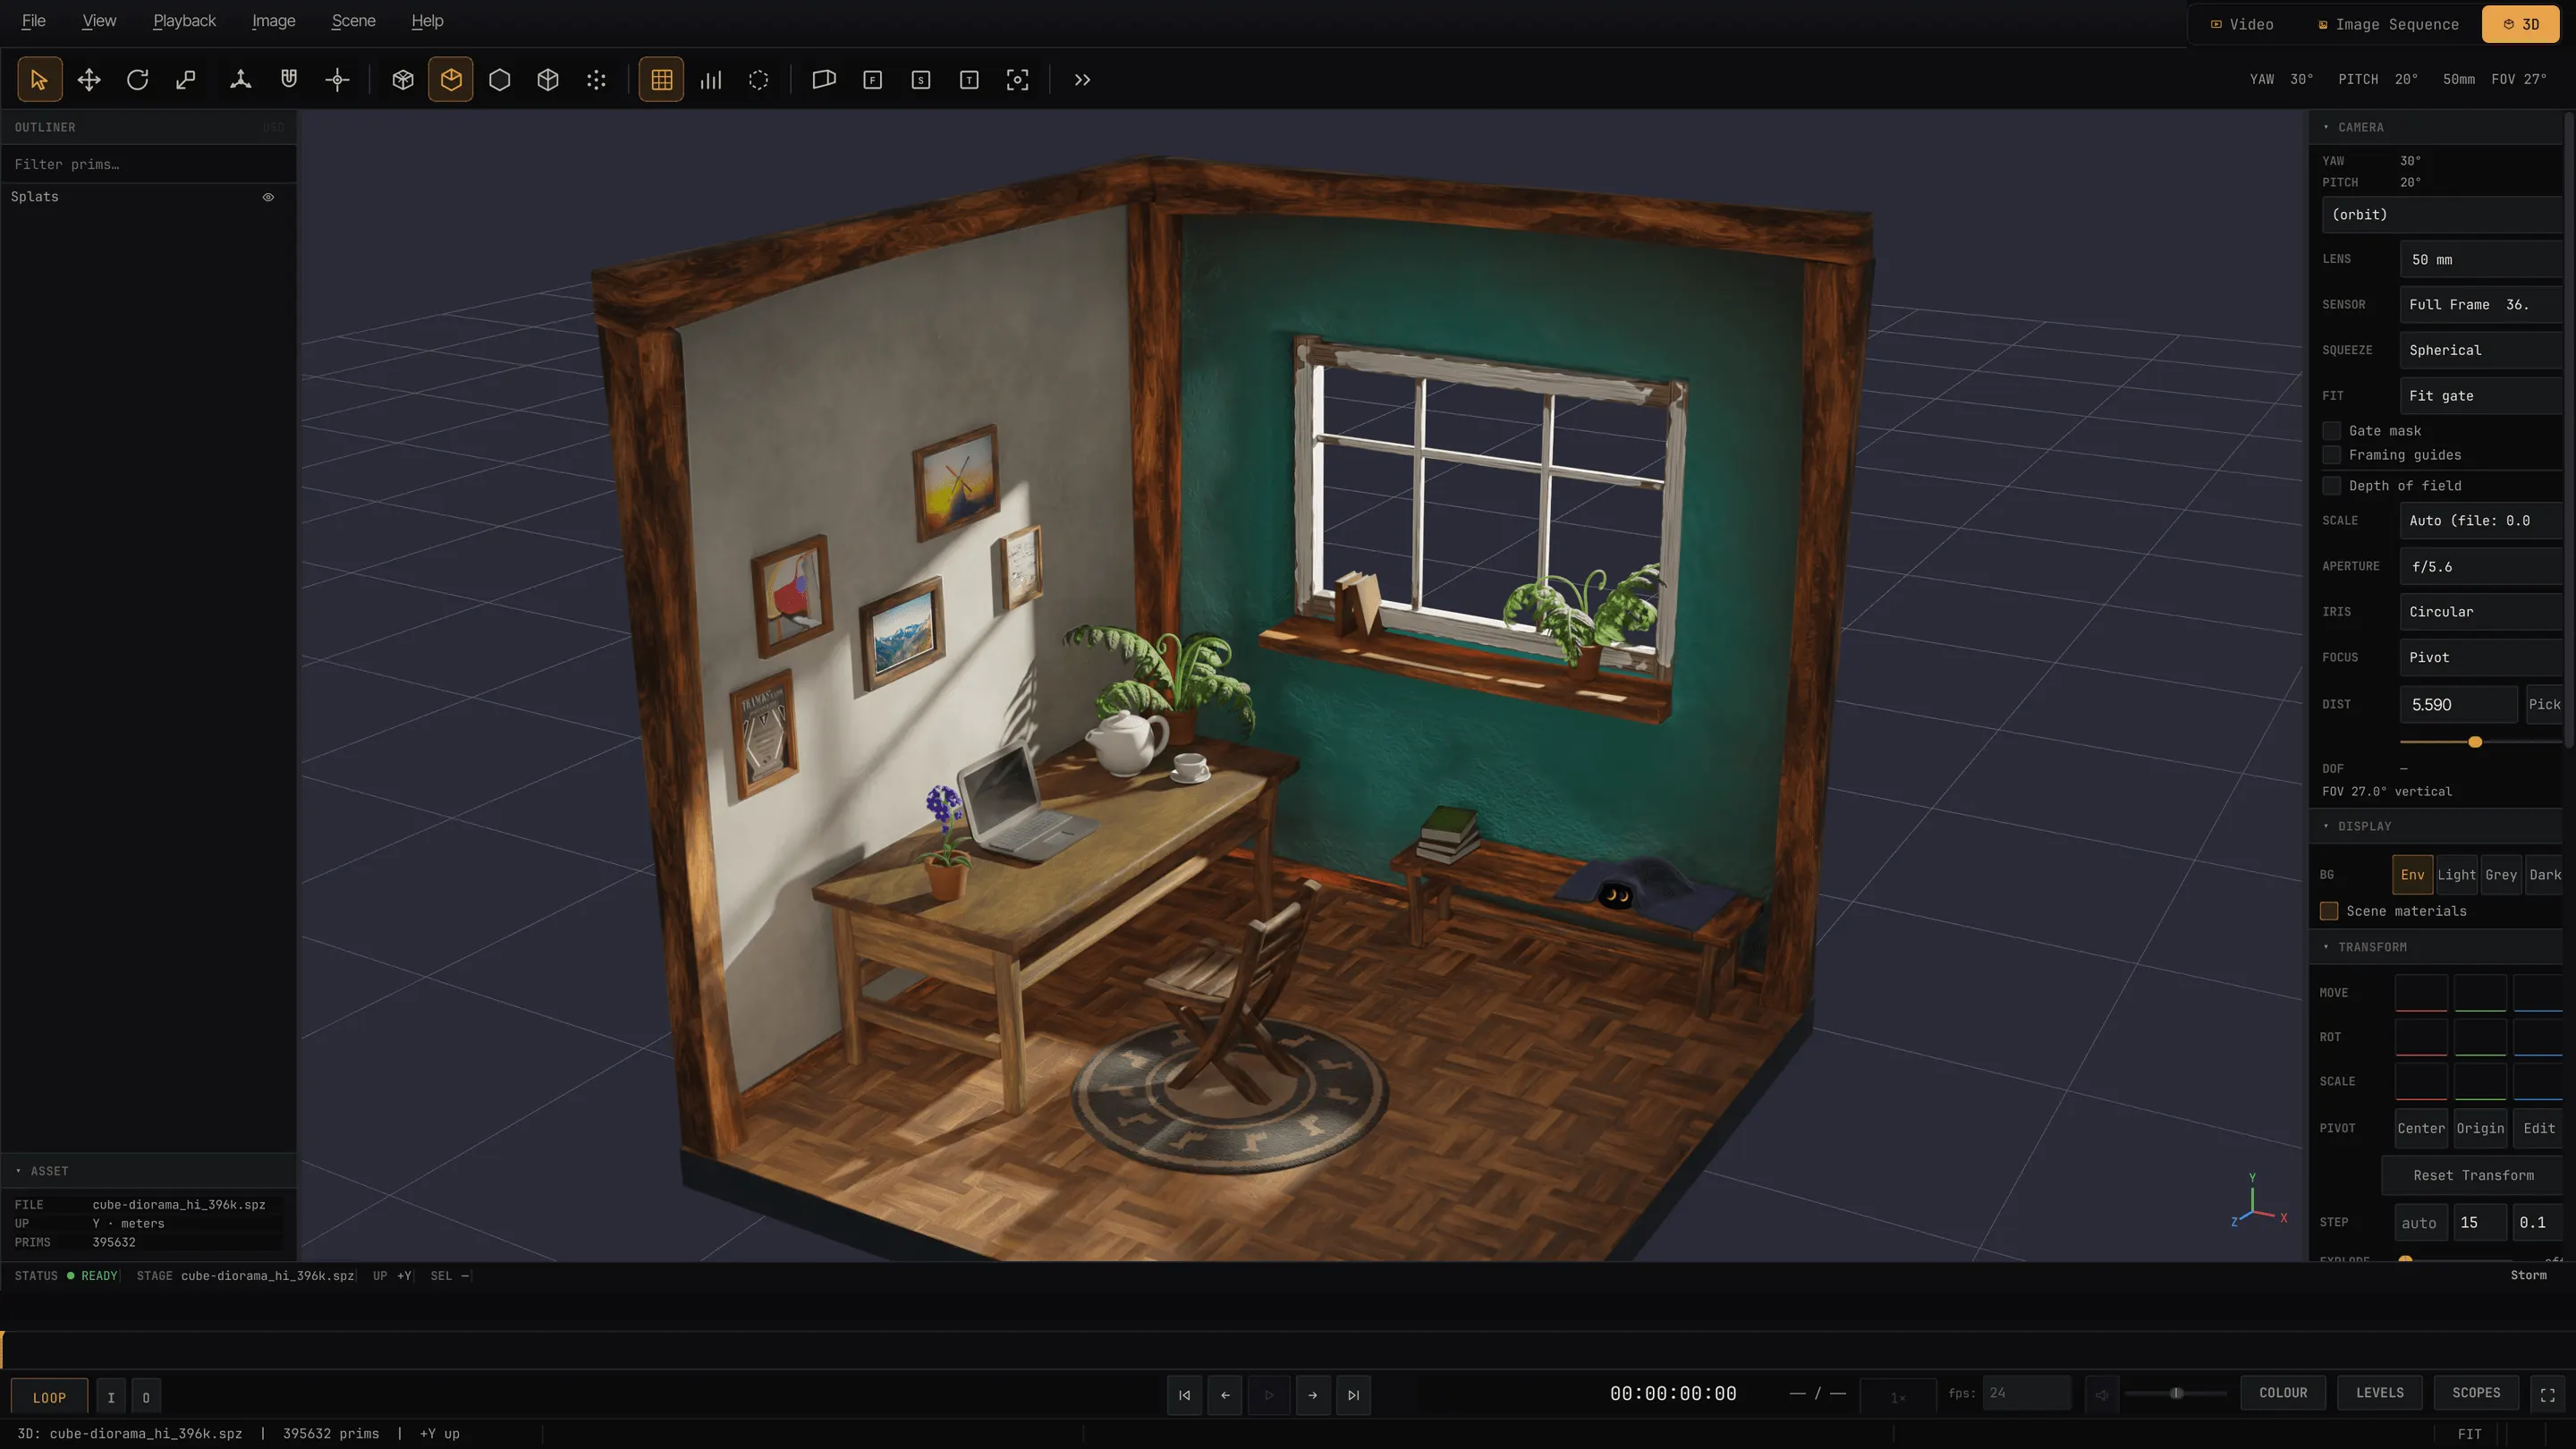Open the SENSOR Full Frame dropdown
This screenshot has width=2576, height=1449.
click(x=2481, y=304)
